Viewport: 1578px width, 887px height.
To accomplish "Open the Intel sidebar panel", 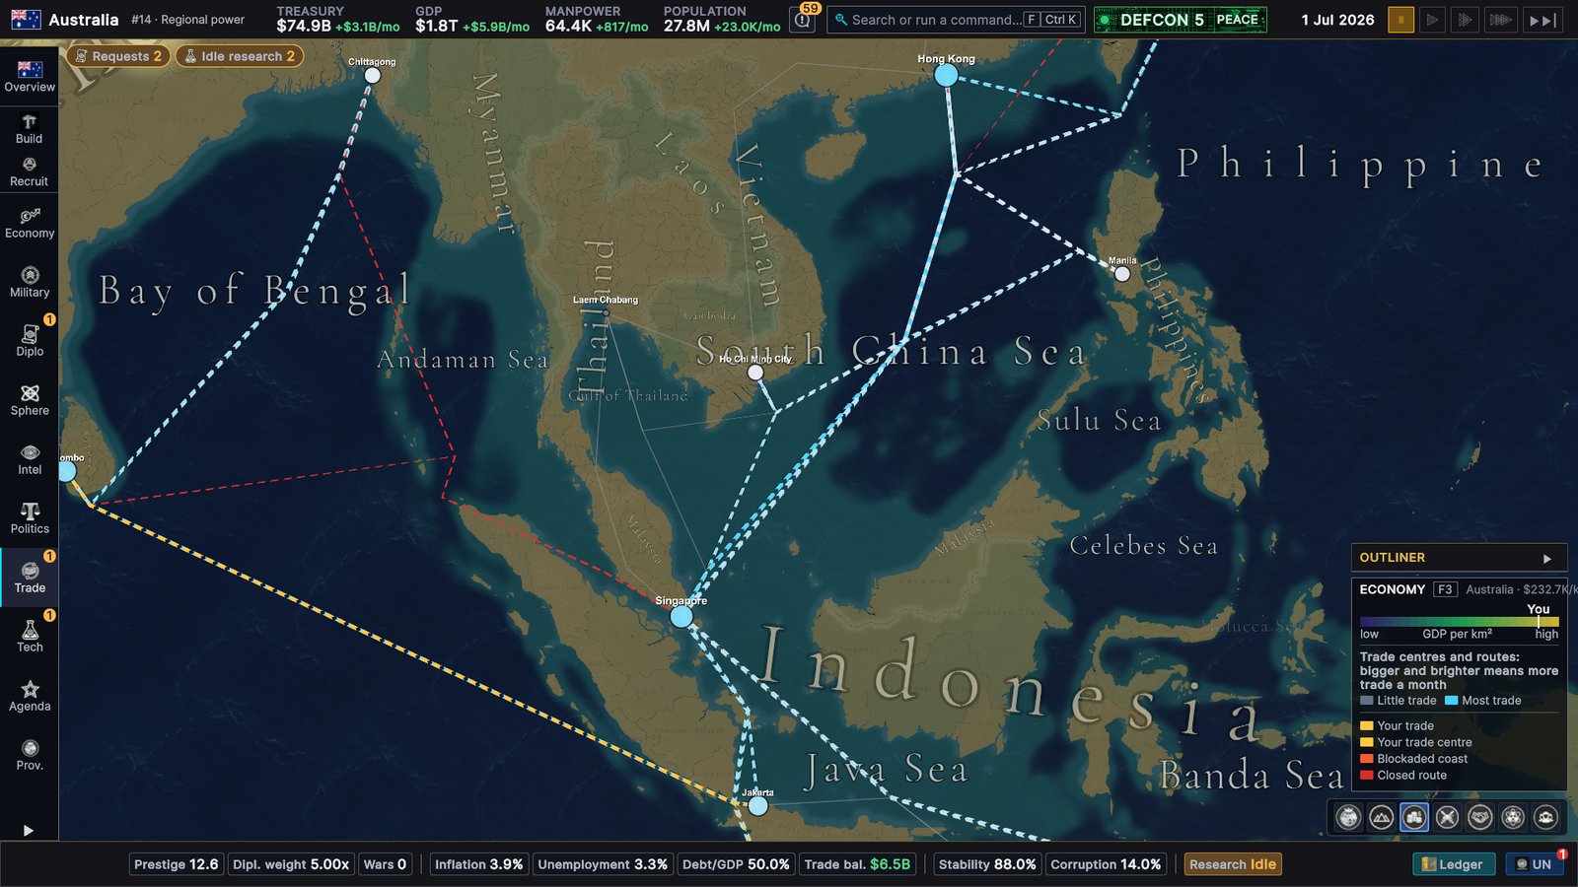I will pyautogui.click(x=30, y=459).
